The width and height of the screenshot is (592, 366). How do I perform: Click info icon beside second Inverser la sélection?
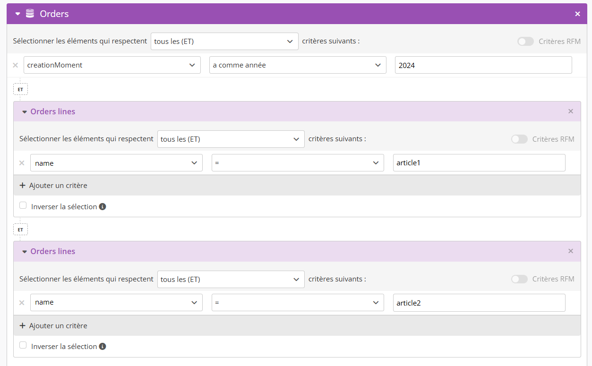click(103, 347)
